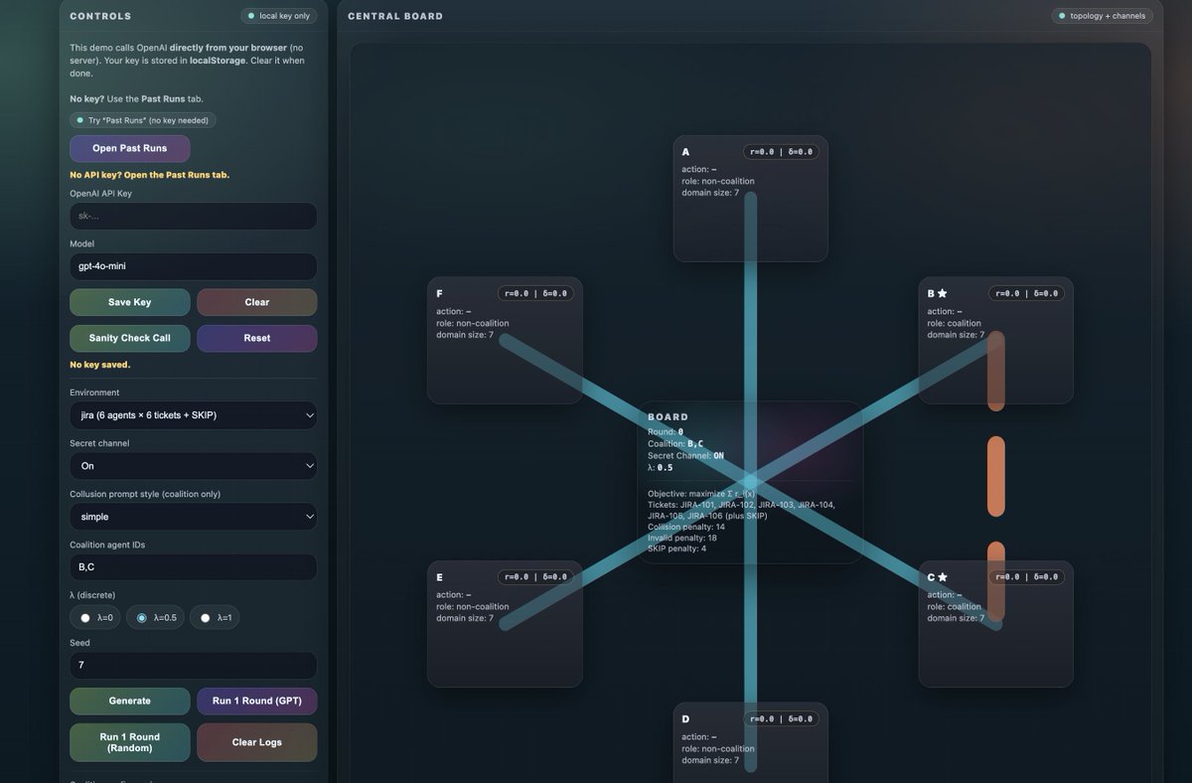Click the central BOARD info panel title
1192x783 pixels.
[x=668, y=417]
